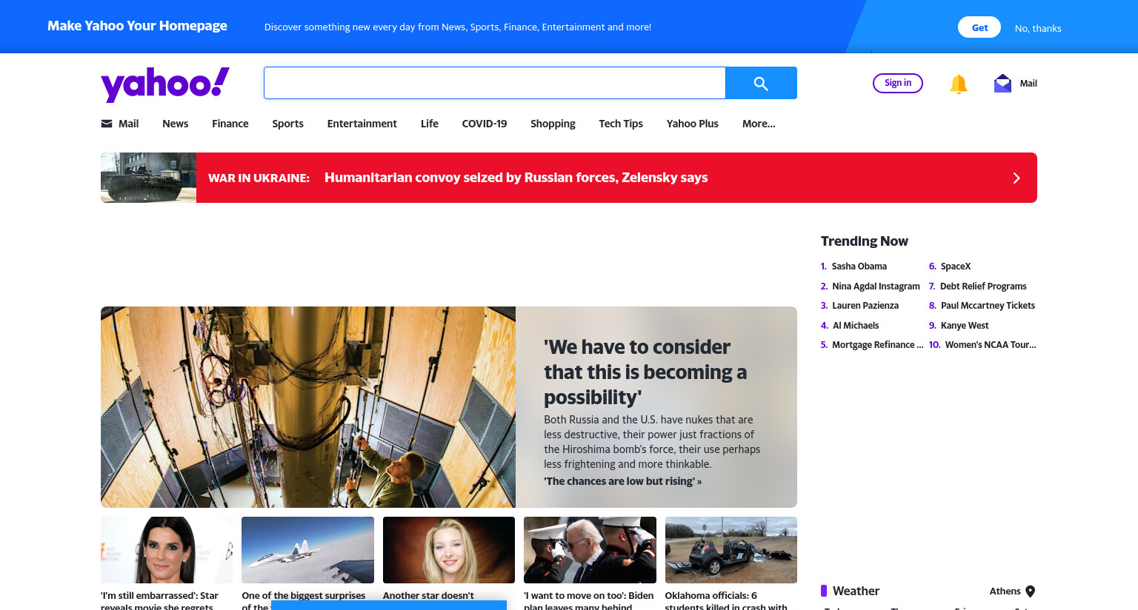
Task: Open Entertainment in the navigation menu
Action: (x=362, y=124)
